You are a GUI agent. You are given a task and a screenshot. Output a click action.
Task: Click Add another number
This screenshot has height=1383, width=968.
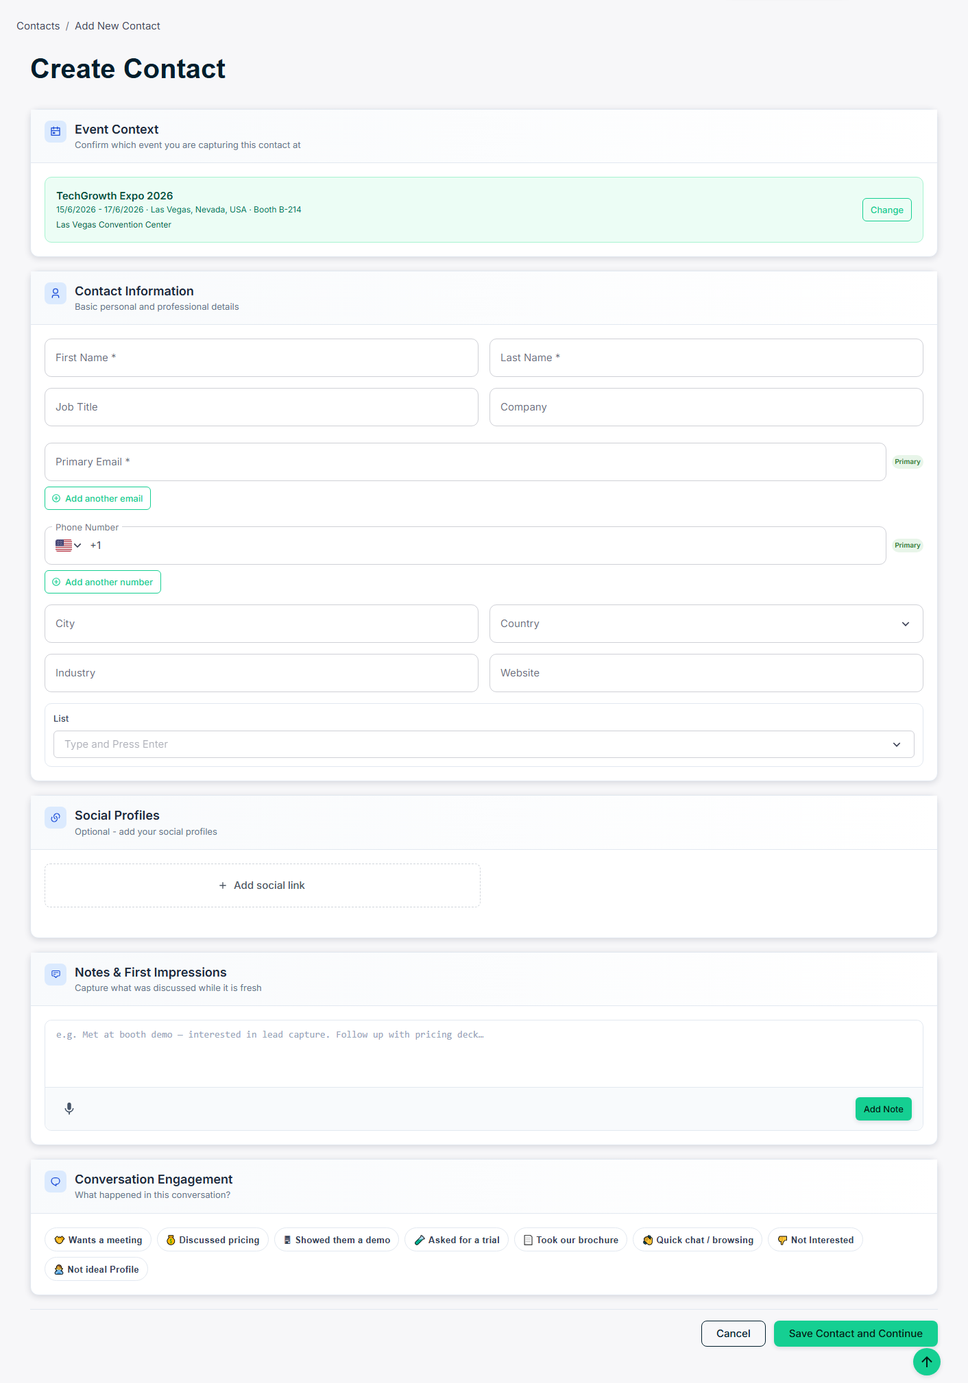coord(103,582)
